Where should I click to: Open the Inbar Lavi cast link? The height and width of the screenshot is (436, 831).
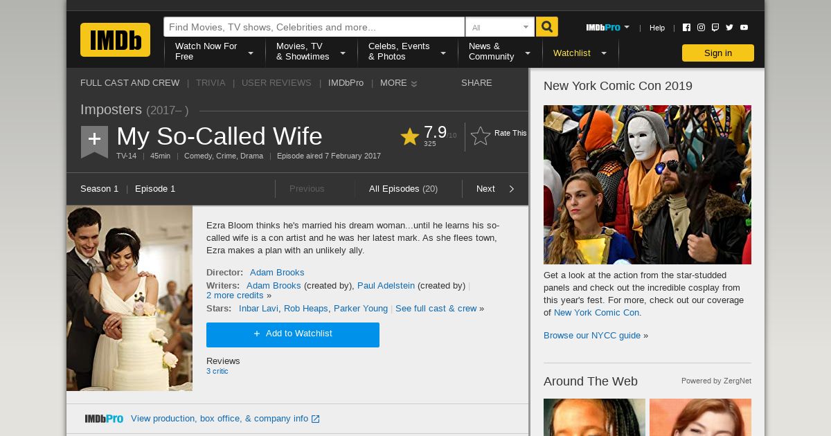(x=258, y=309)
